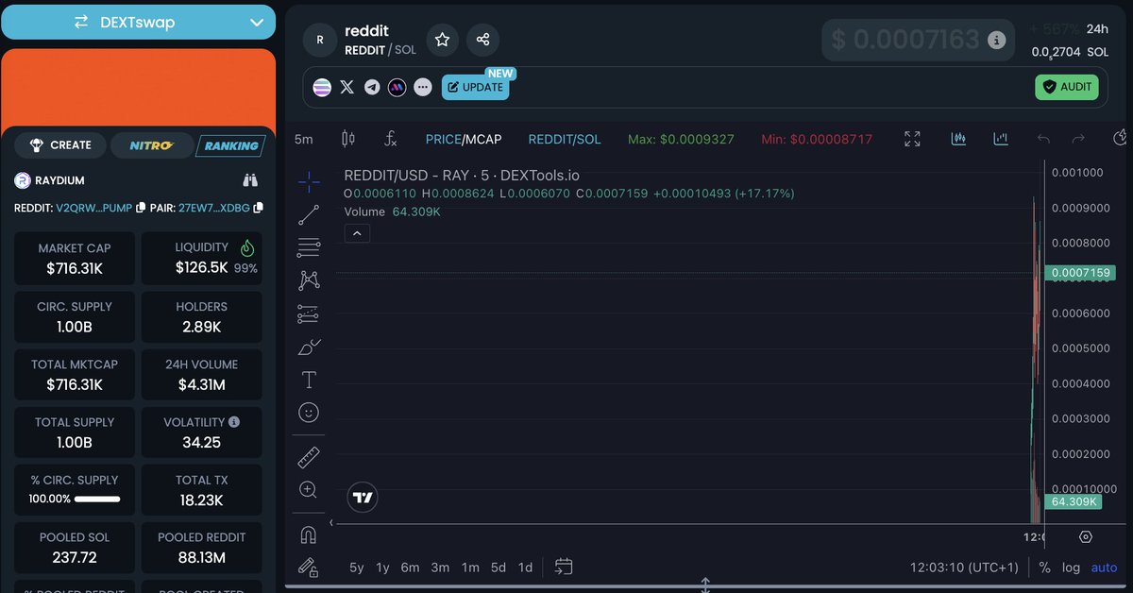Toggle REDDIT/SOL pair denomination

[565, 139]
